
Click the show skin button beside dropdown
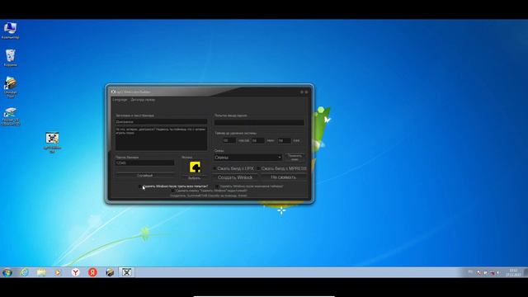[295, 158]
